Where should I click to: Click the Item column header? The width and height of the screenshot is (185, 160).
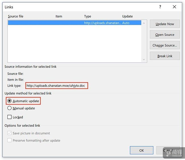click(59, 16)
